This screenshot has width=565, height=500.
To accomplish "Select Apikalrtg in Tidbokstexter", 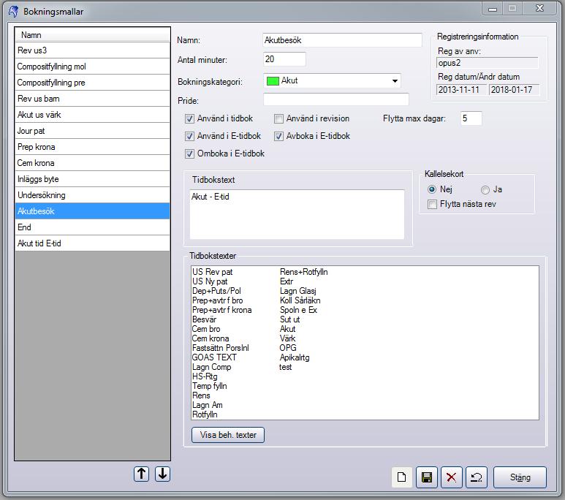I will pyautogui.click(x=295, y=357).
